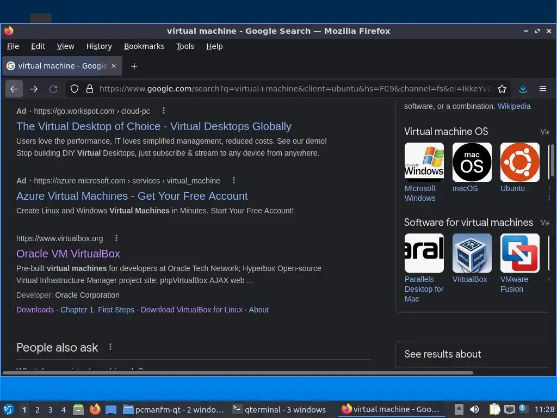Image resolution: width=557 pixels, height=418 pixels.
Task: Open the Downloads sitelink
Action: coord(35,310)
